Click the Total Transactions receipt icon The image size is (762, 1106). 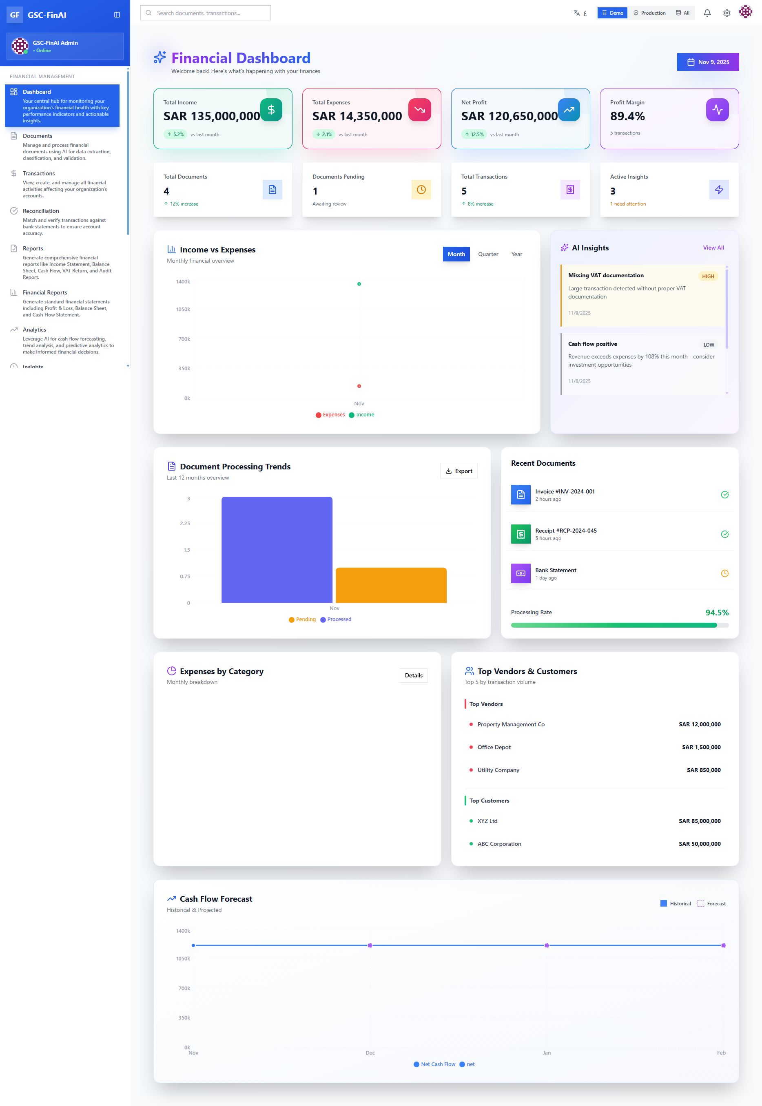(570, 190)
